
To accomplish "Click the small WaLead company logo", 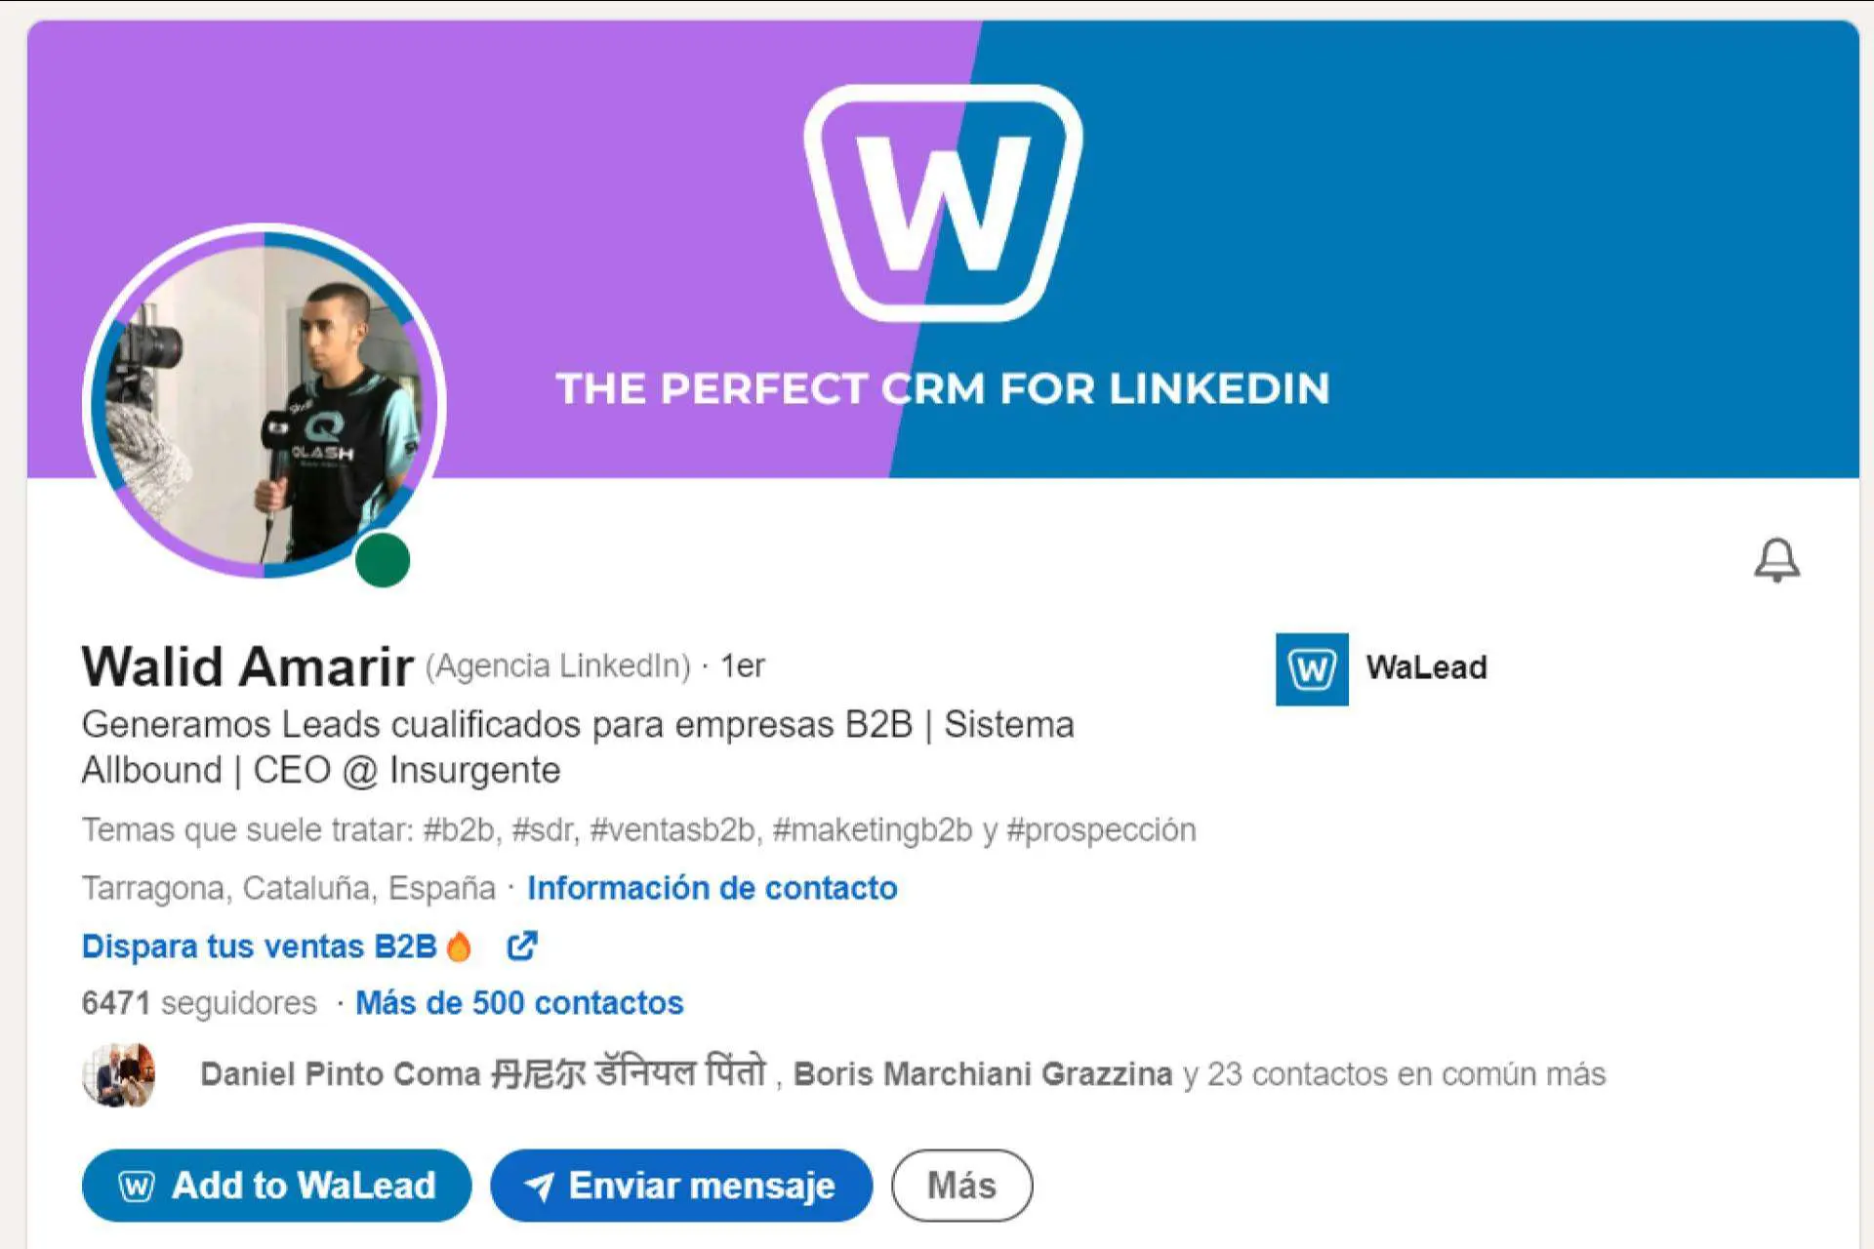I will point(1311,669).
